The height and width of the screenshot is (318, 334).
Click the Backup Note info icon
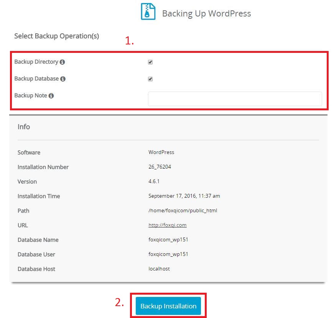(51, 95)
